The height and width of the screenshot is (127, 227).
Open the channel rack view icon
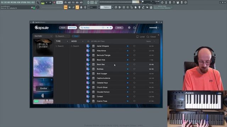(124, 7)
